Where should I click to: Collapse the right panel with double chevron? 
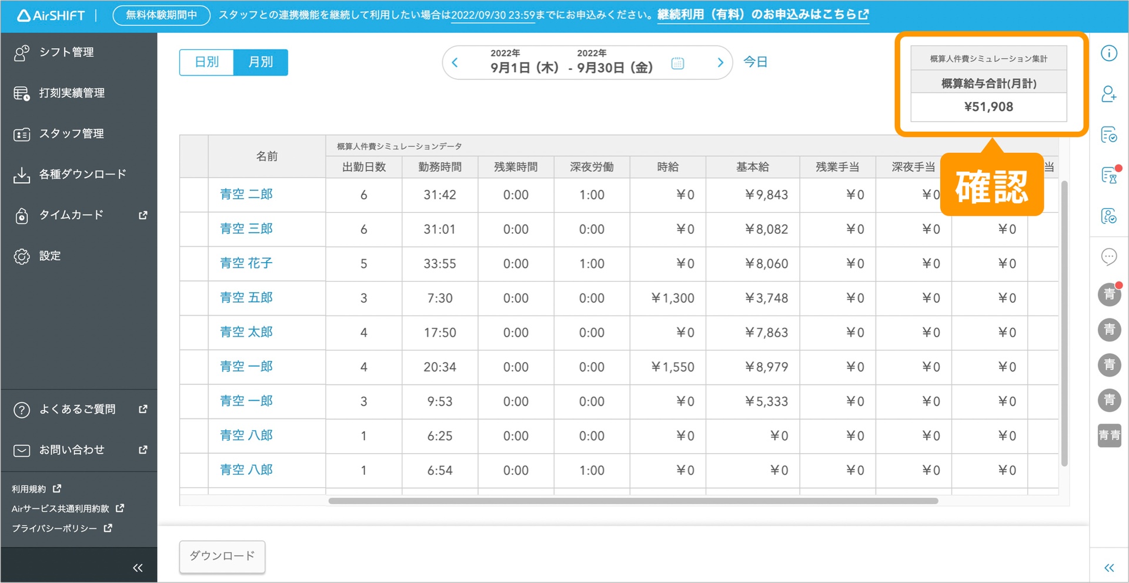pyautogui.click(x=1108, y=568)
